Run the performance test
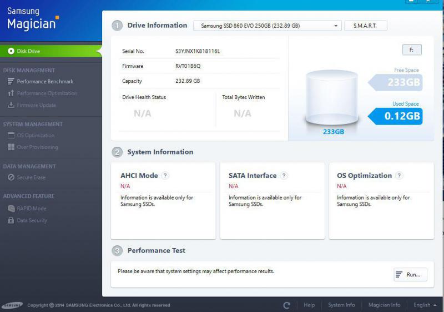This screenshot has width=444, height=312. [410, 274]
